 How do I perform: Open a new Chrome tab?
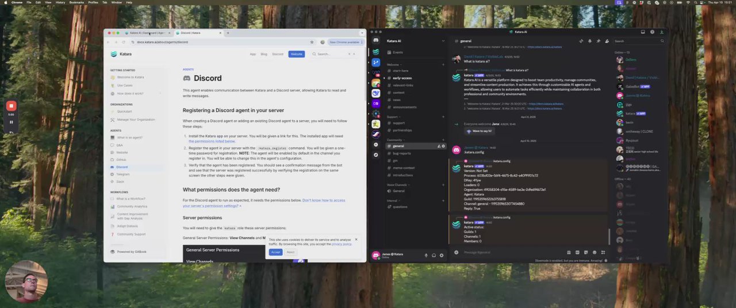tap(228, 33)
